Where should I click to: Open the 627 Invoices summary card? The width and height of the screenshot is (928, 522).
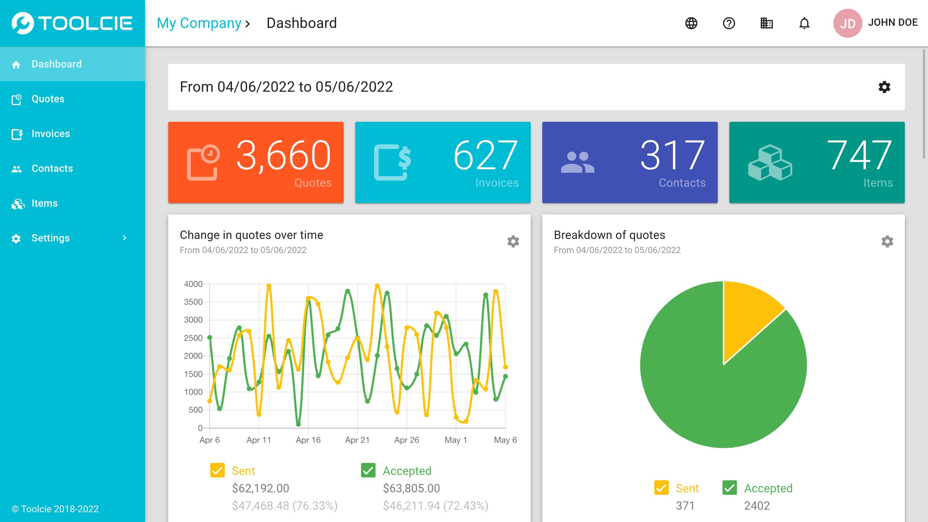pyautogui.click(x=443, y=162)
